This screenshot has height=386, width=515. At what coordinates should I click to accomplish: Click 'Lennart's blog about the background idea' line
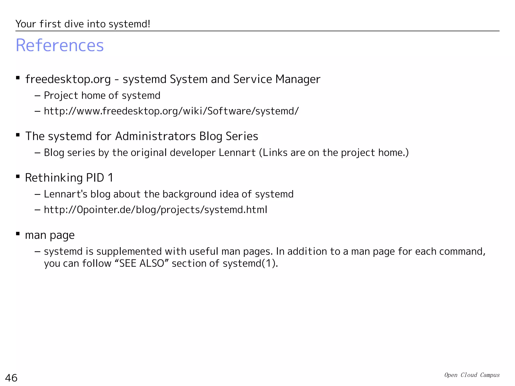click(169, 194)
